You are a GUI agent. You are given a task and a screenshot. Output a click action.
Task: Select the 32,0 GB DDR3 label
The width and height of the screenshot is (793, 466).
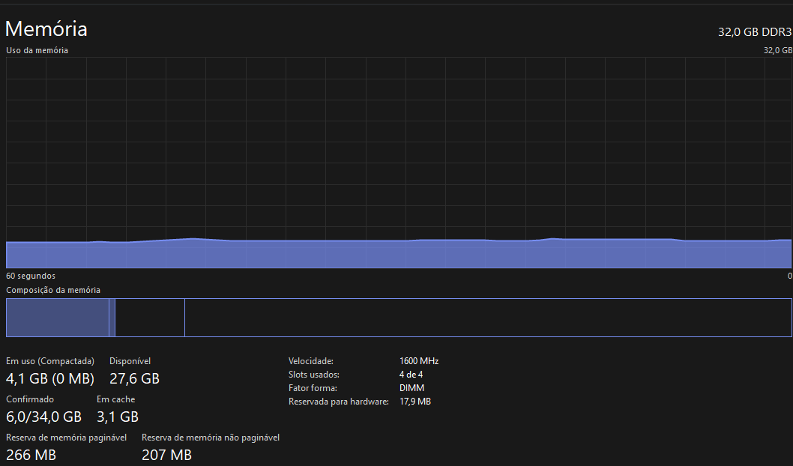(755, 32)
